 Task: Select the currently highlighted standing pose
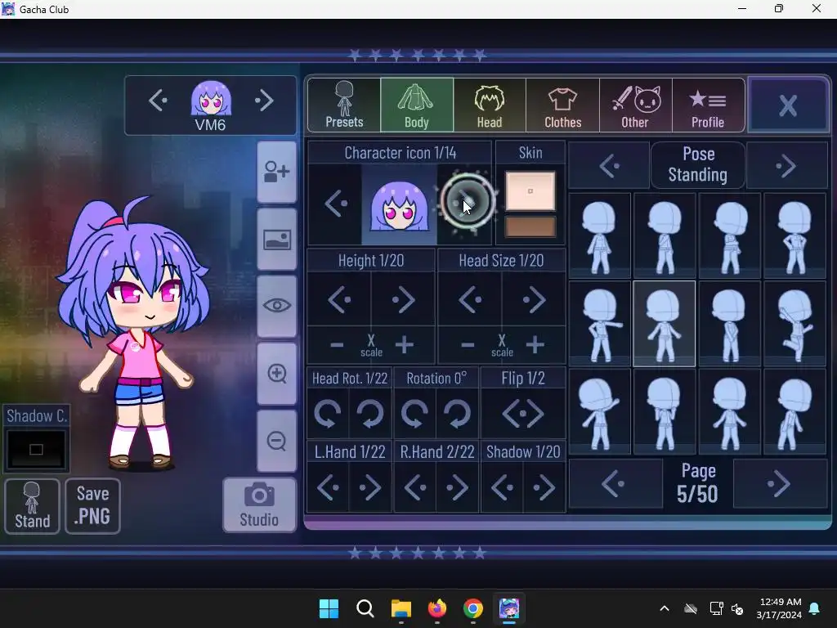(664, 324)
